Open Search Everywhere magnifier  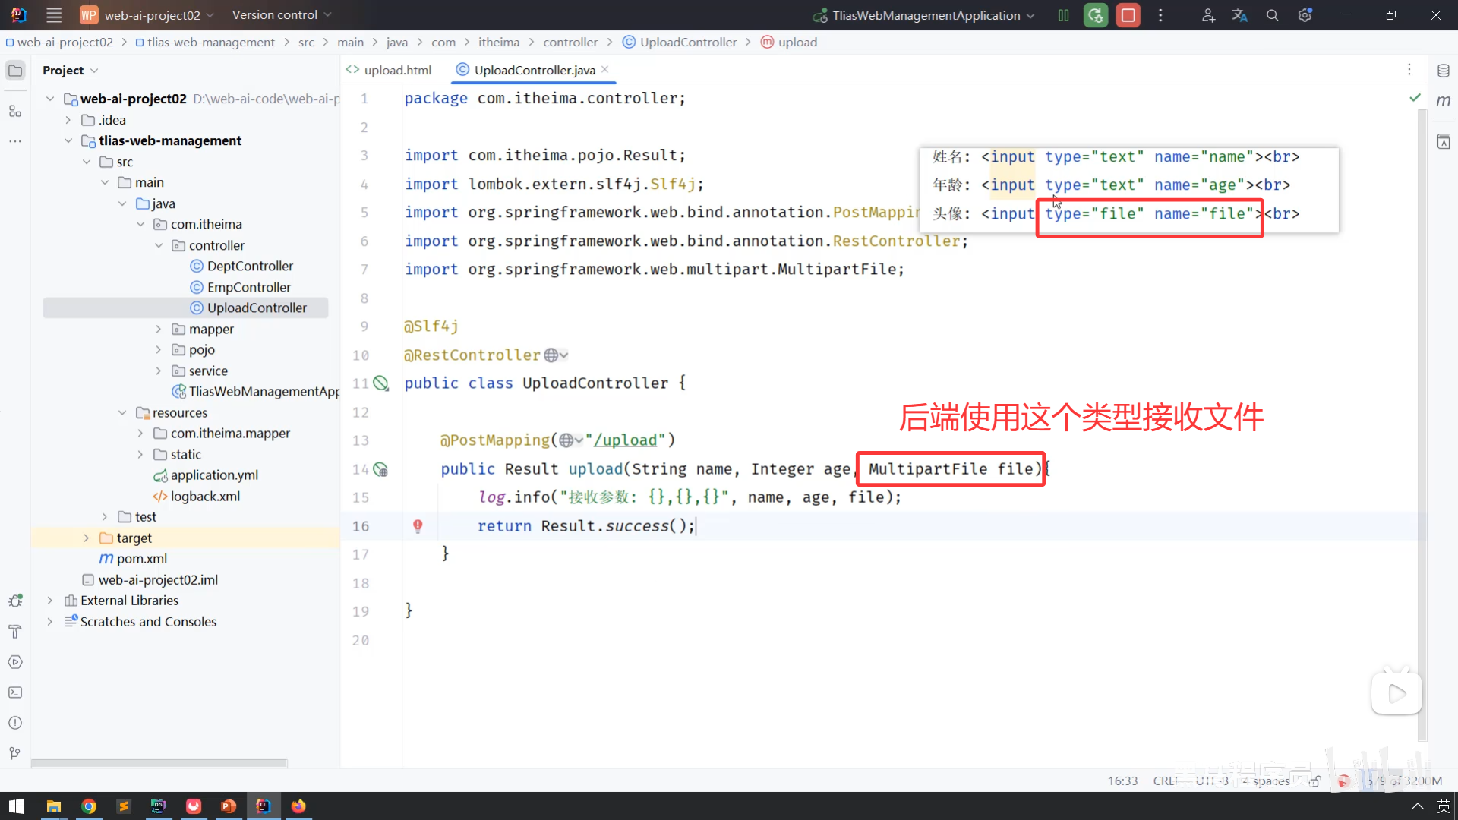(x=1272, y=15)
